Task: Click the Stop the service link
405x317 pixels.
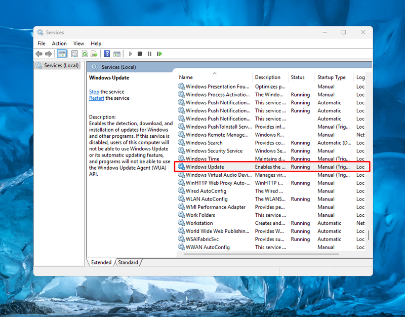Action: [94, 92]
